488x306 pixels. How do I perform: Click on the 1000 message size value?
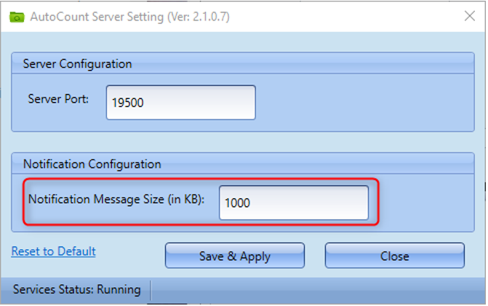(x=237, y=203)
